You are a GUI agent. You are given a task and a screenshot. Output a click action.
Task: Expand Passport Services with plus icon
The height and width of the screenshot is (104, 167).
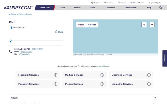coord(56,84)
